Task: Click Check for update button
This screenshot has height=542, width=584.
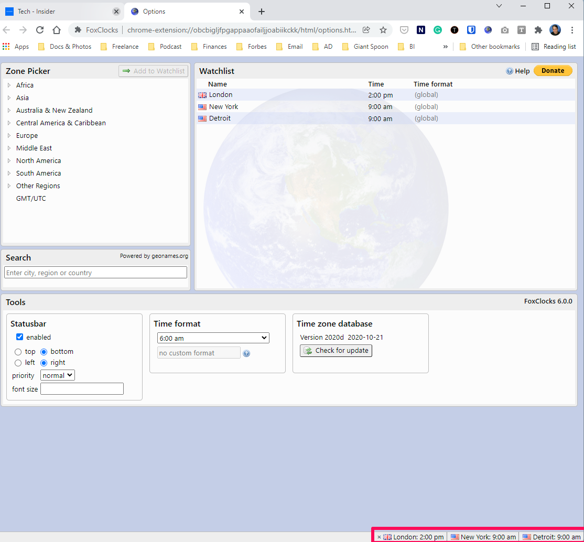Action: pyautogui.click(x=336, y=351)
